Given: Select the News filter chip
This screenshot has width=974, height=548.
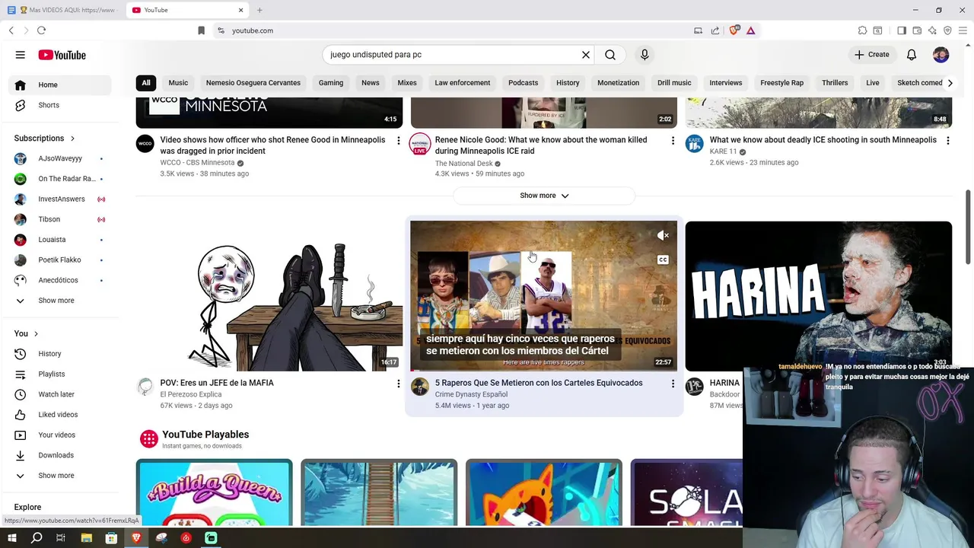Looking at the screenshot, I should tap(371, 83).
